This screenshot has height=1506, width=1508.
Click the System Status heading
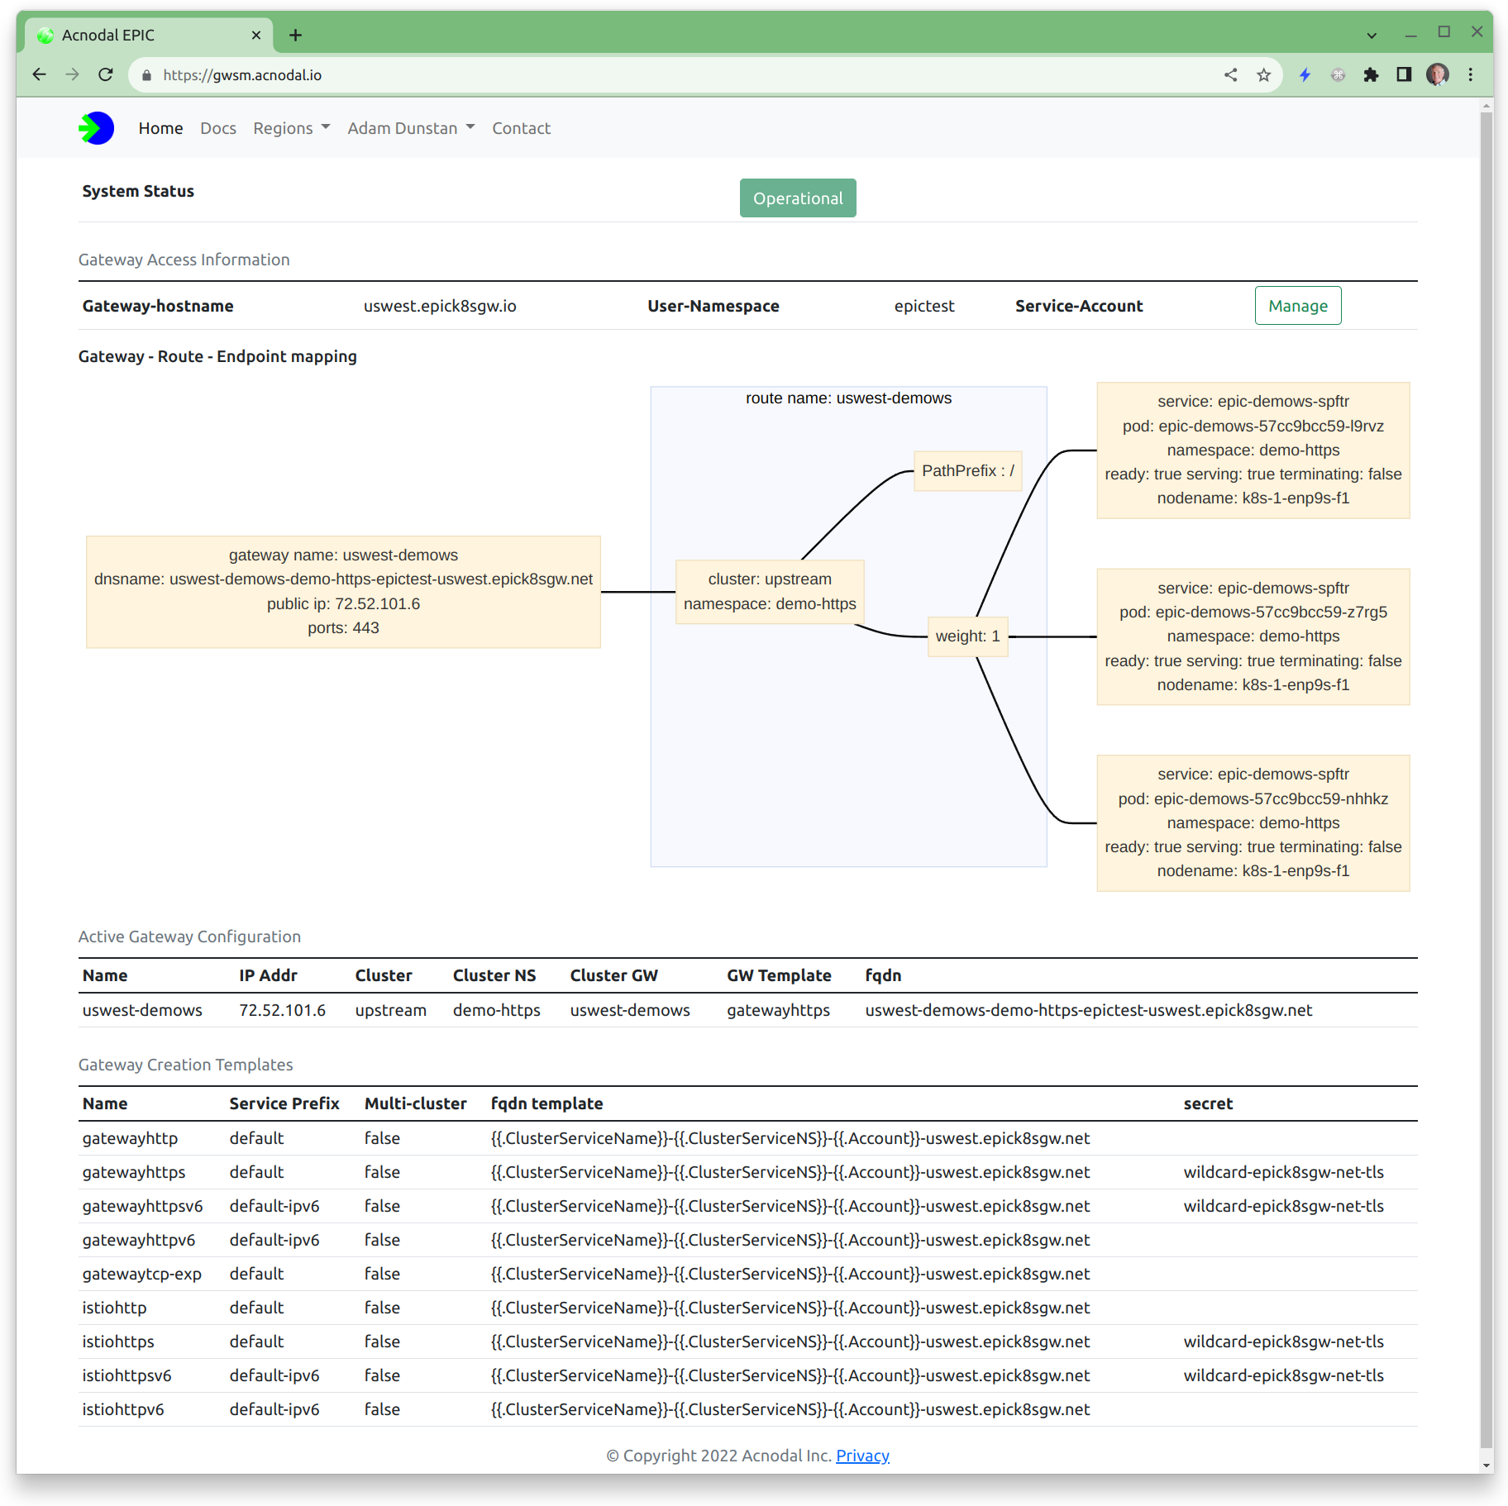point(138,191)
